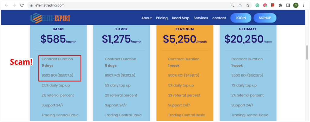Open Chrome three-dot menu
This screenshot has height=122, width=310.
303,5
